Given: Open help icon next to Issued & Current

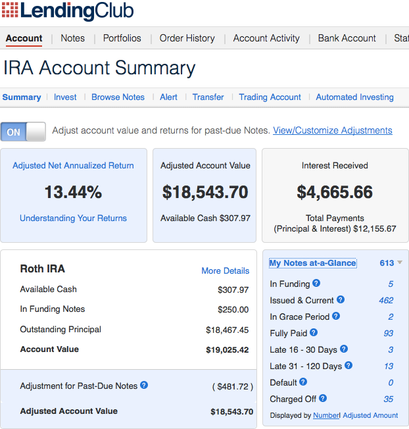Looking at the screenshot, I should (x=341, y=299).
